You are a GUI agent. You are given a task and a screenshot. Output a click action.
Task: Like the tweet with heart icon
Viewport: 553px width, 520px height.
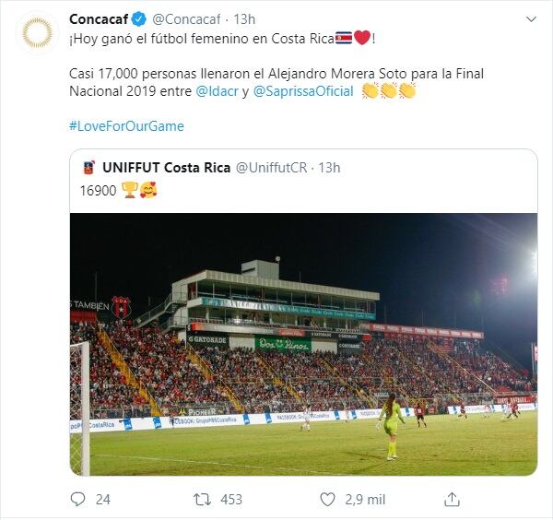click(x=327, y=499)
